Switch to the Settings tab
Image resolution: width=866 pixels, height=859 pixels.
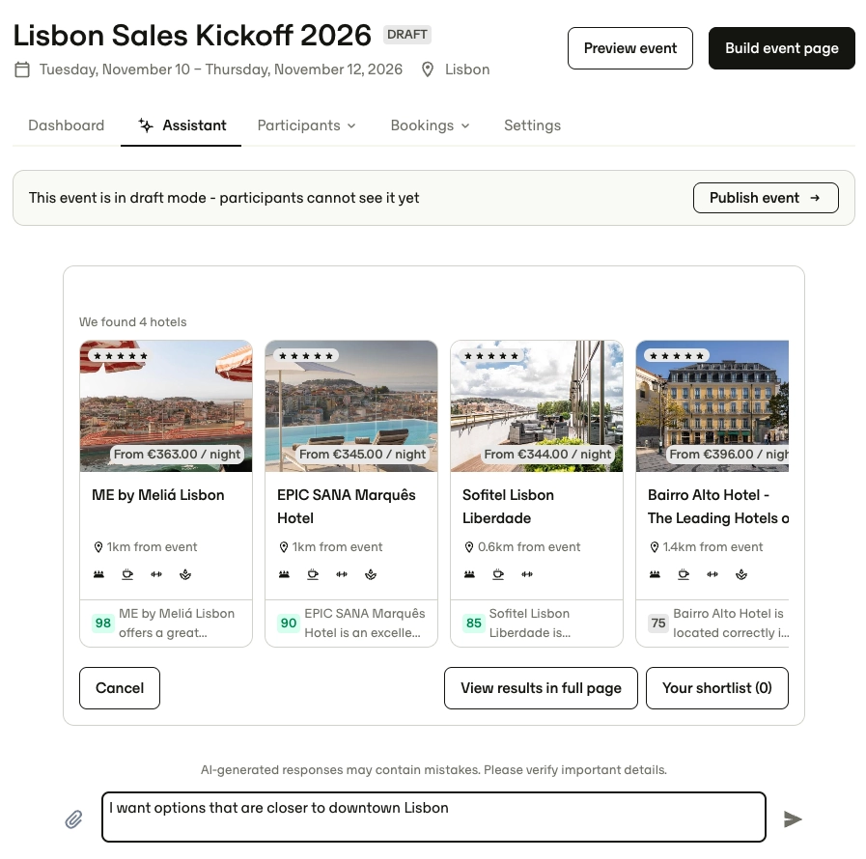click(532, 125)
